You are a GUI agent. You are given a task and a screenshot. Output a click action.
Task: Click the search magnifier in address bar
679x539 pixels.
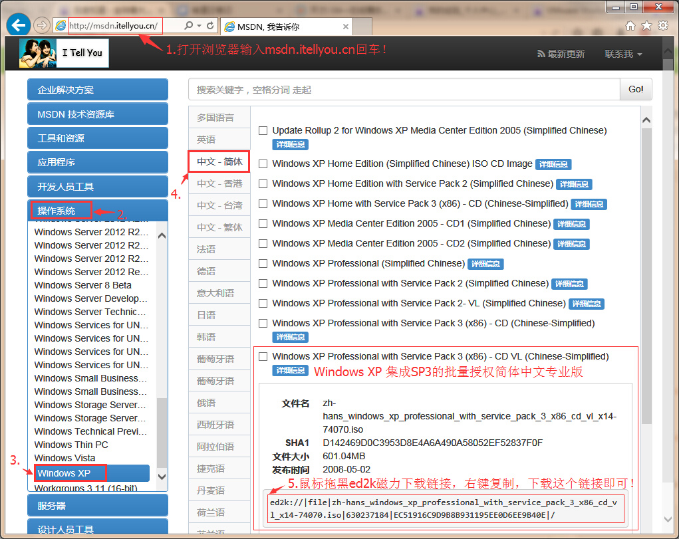coord(188,25)
